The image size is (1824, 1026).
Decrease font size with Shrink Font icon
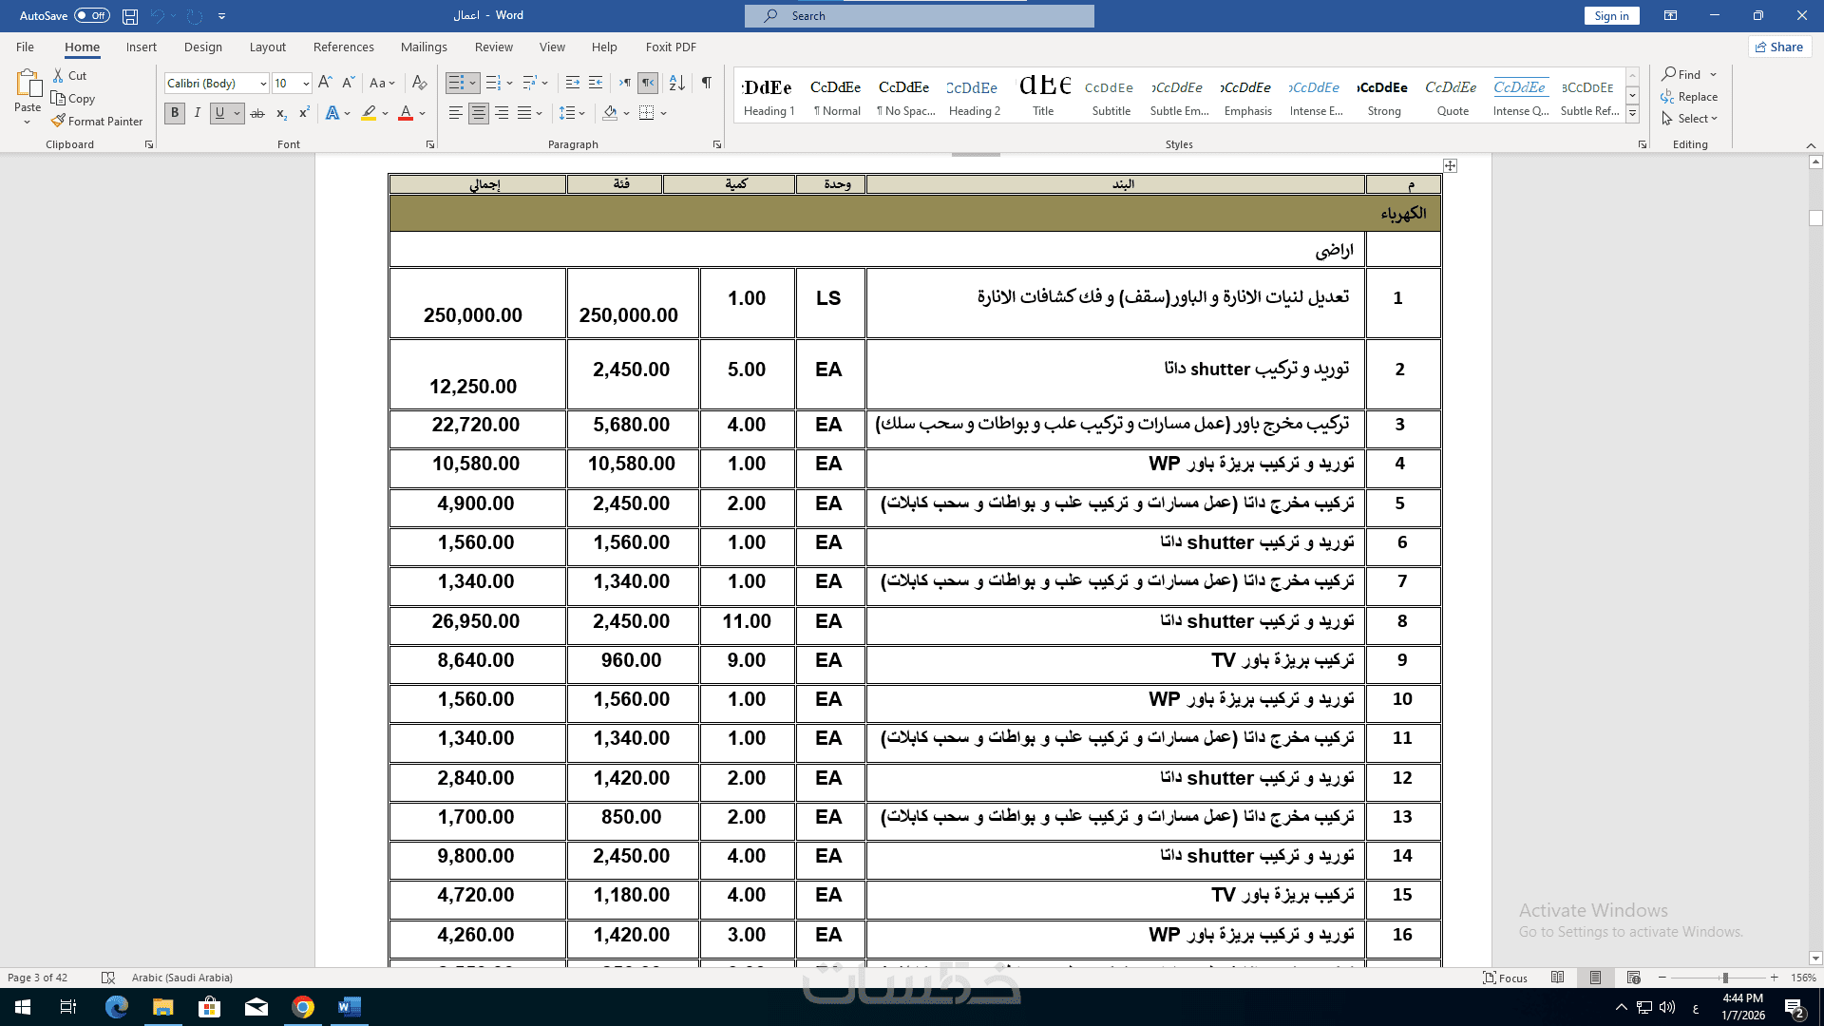pos(348,84)
